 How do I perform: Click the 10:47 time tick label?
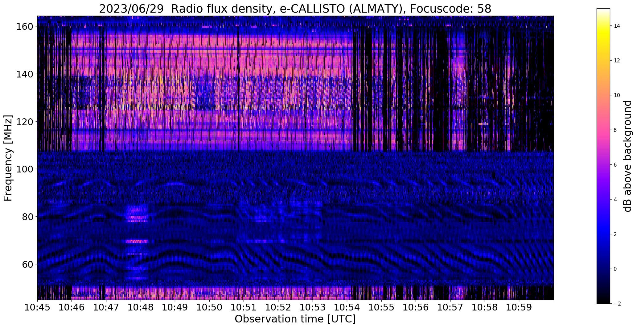106,307
